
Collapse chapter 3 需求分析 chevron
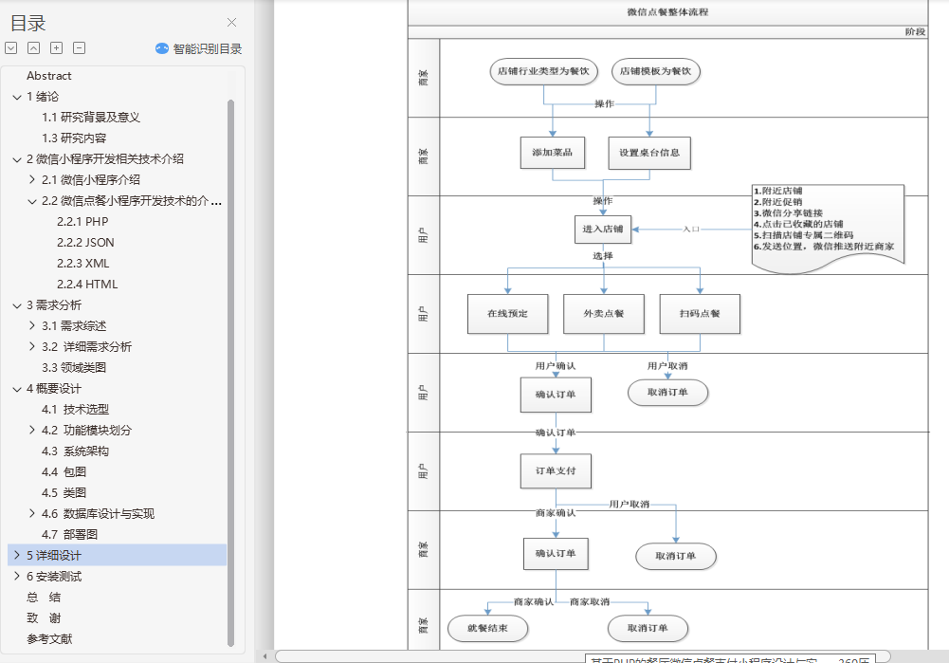[17, 305]
